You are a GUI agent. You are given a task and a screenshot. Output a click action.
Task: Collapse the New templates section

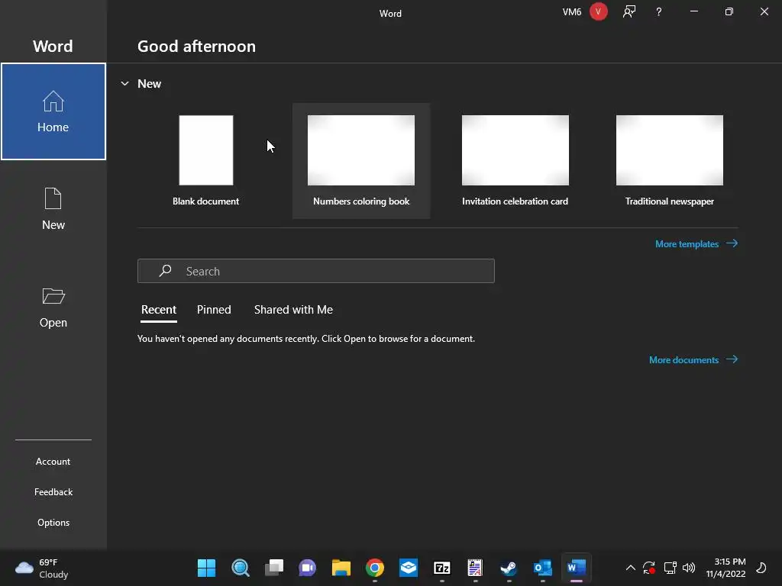coord(124,84)
